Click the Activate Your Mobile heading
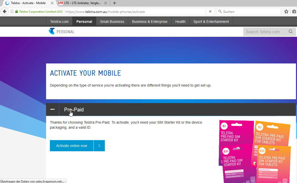297x183 pixels. click(85, 73)
